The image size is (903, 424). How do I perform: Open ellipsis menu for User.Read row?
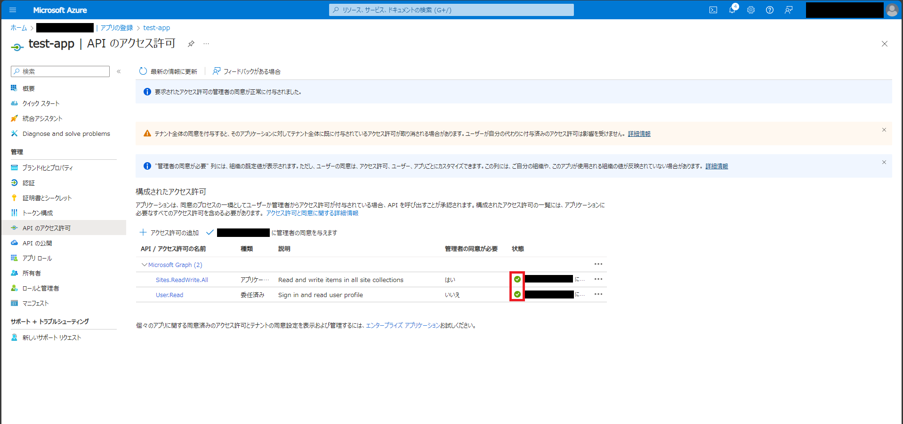598,294
